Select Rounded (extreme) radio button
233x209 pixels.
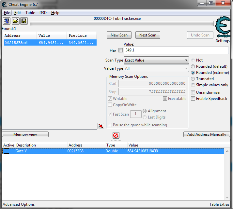click(193, 73)
